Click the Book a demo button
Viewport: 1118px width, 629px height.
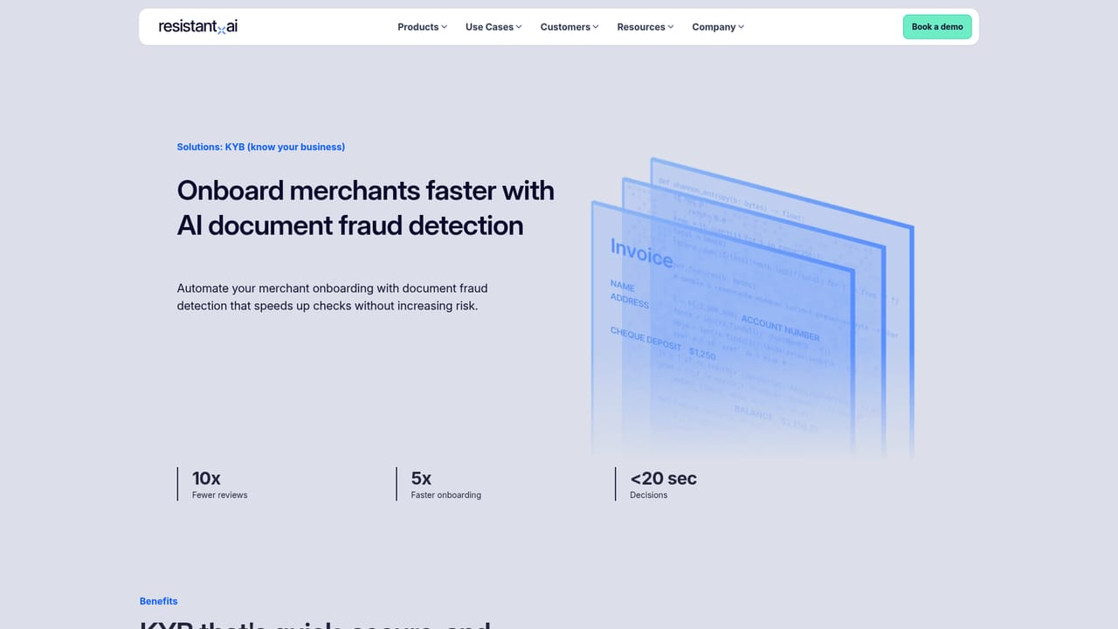coord(937,27)
